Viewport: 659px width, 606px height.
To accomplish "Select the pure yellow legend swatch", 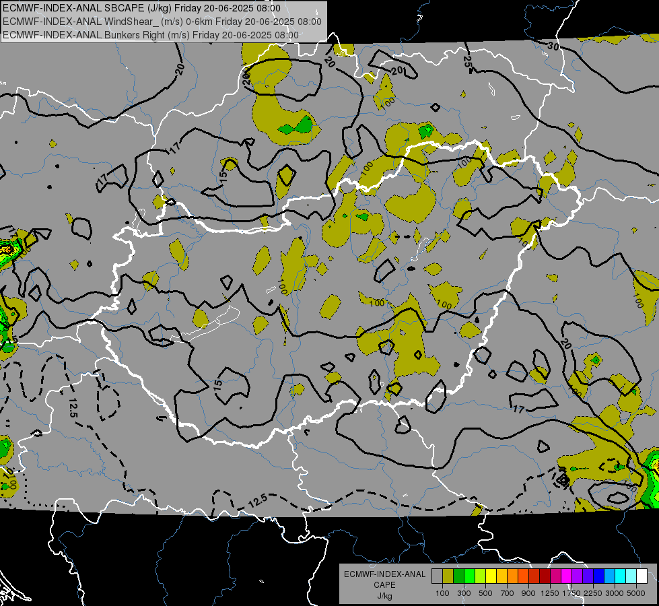I will click(x=491, y=576).
